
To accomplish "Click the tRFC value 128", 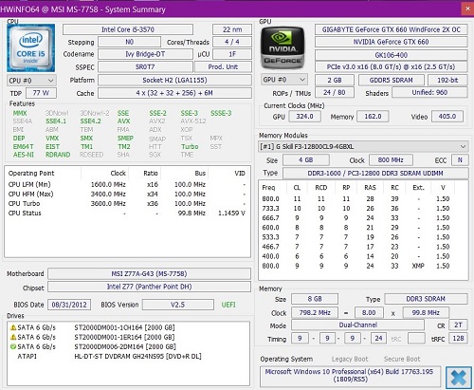I will tap(458, 339).
